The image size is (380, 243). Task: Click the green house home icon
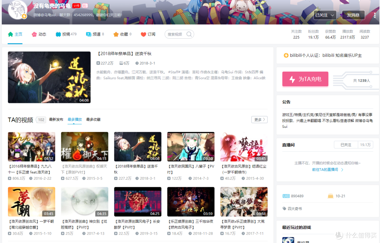[11, 34]
